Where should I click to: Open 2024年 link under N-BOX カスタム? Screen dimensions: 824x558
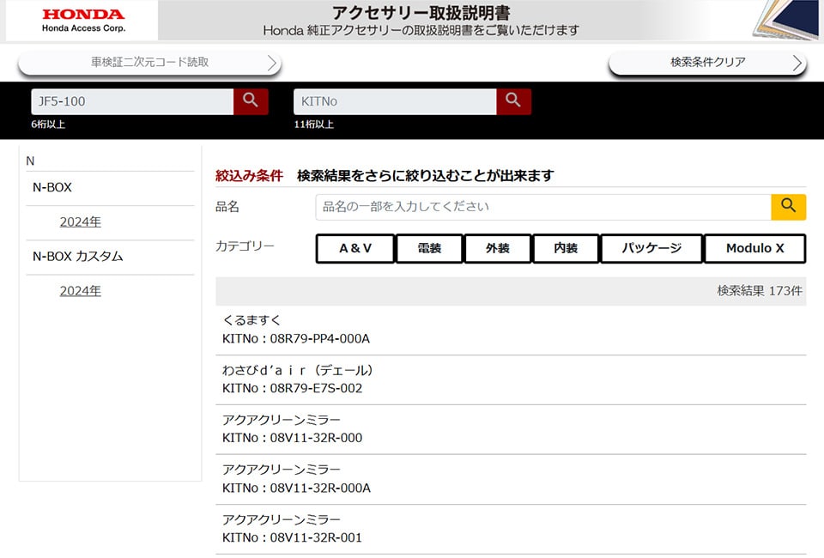point(81,291)
